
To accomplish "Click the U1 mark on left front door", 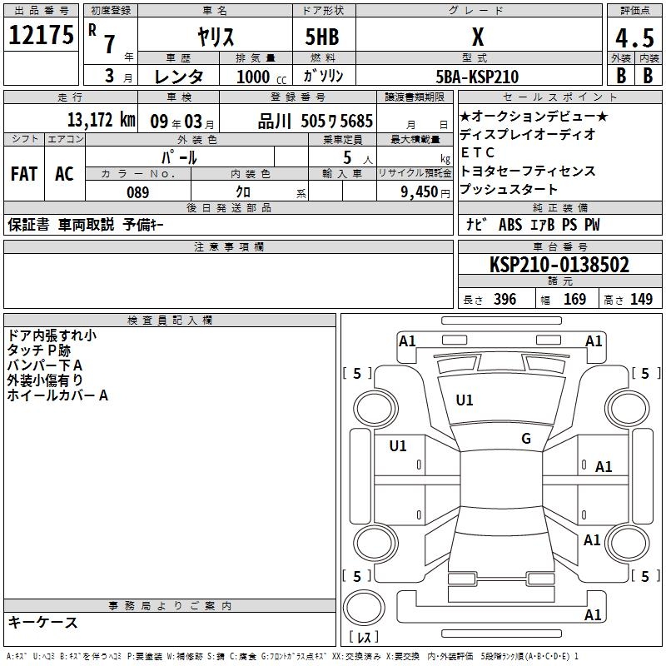I will tap(398, 446).
